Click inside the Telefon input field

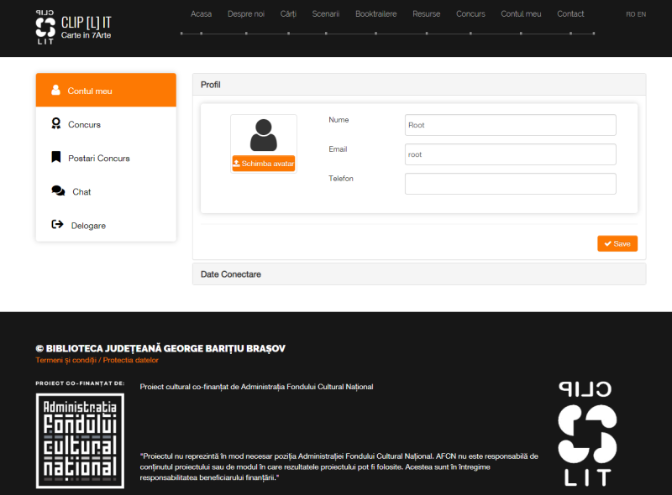pos(510,183)
